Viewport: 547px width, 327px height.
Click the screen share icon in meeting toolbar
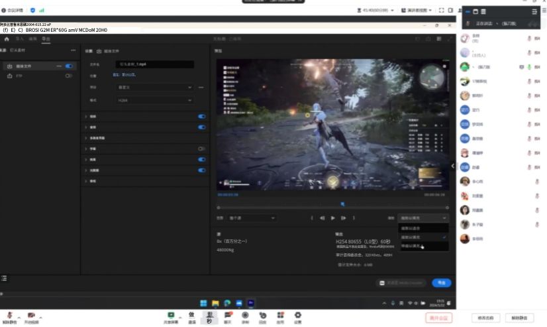(171, 315)
